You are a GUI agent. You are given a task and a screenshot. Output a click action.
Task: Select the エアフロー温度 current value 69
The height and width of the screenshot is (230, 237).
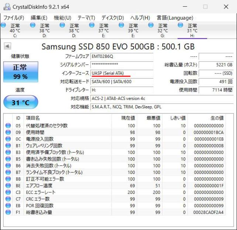tap(133, 186)
